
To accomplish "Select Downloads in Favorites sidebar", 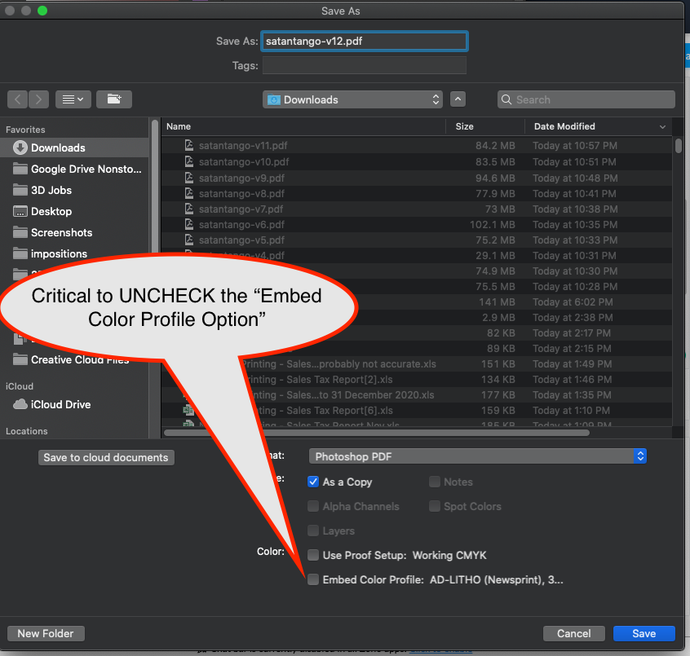I will pyautogui.click(x=74, y=147).
